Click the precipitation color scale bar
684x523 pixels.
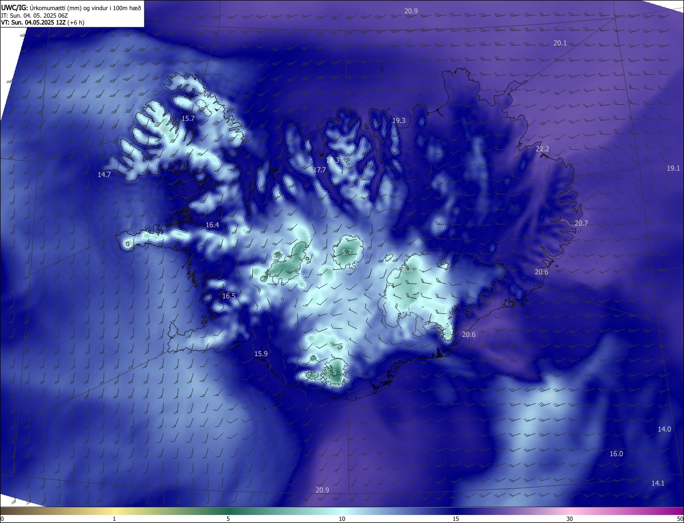342,511
